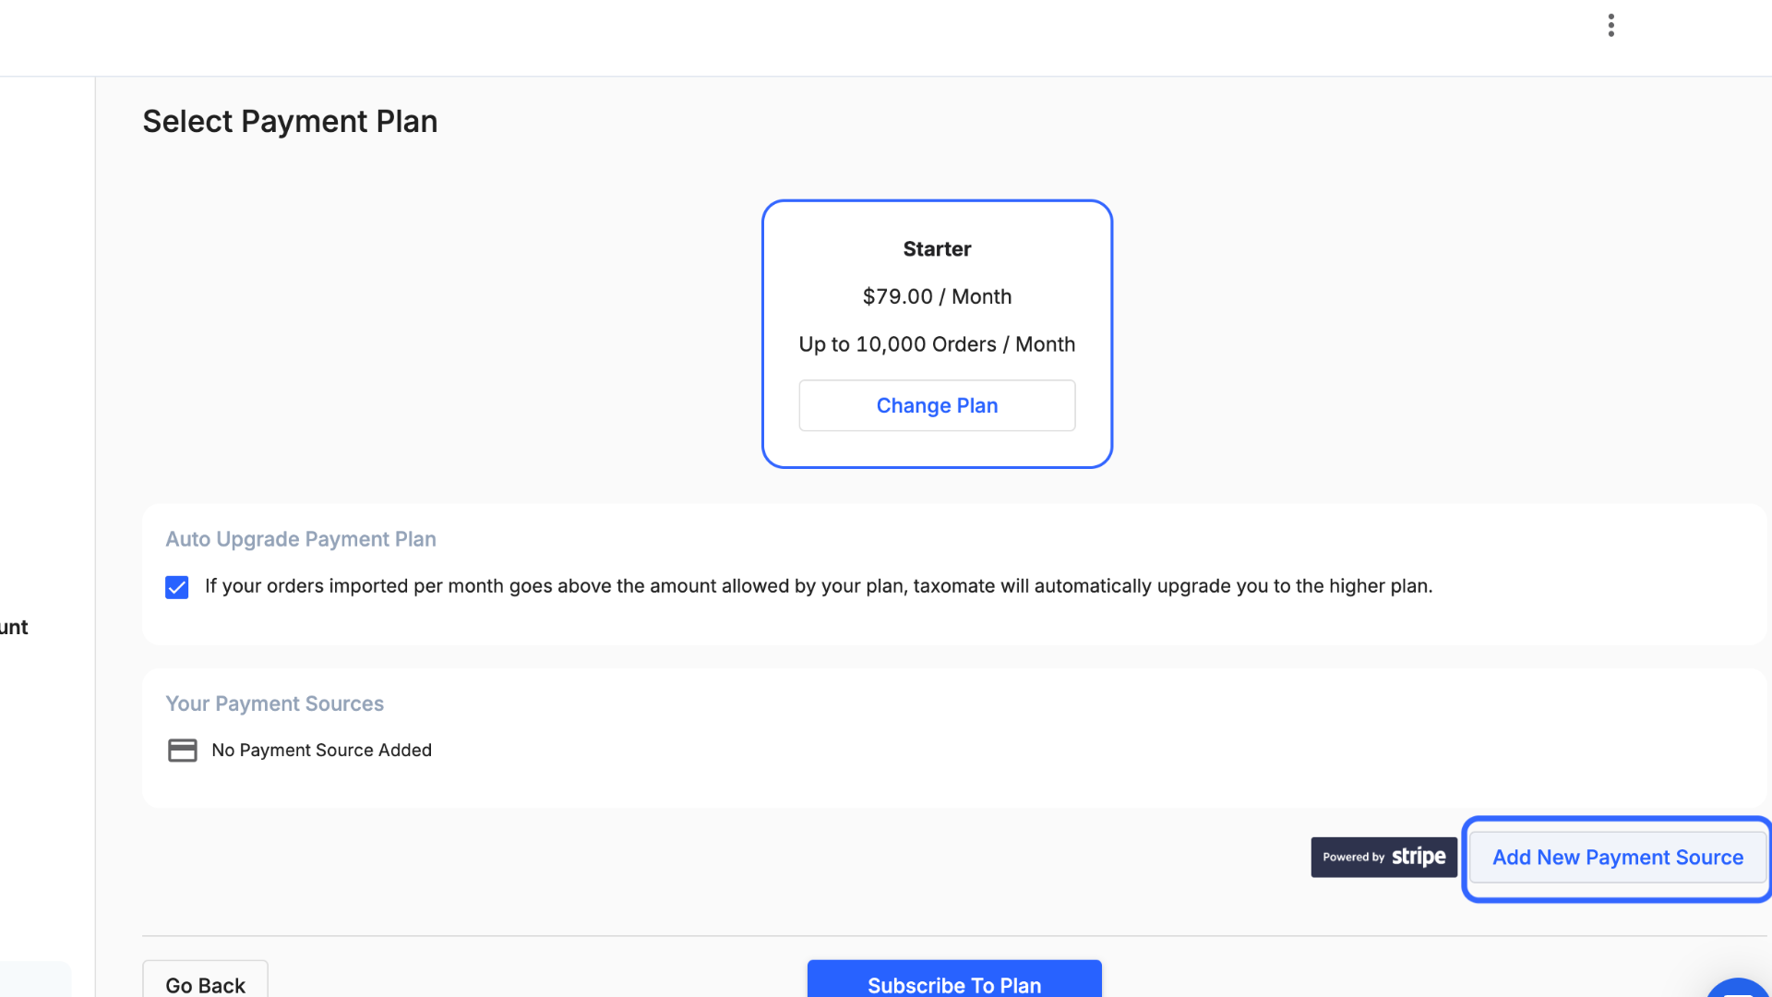
Task: Click Subscribe To Plan
Action: tap(954, 980)
